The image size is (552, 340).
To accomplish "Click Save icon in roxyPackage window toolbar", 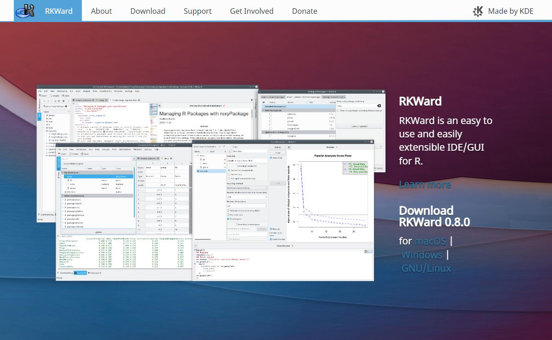I will point(63,96).
